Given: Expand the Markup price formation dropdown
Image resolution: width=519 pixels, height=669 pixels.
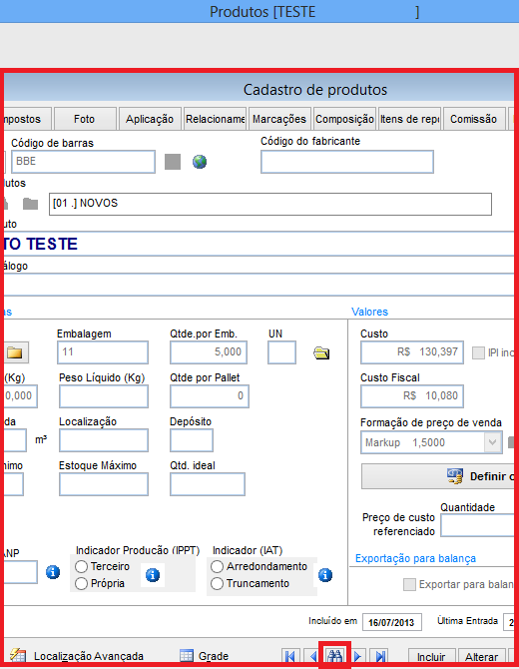Looking at the screenshot, I should click(492, 442).
